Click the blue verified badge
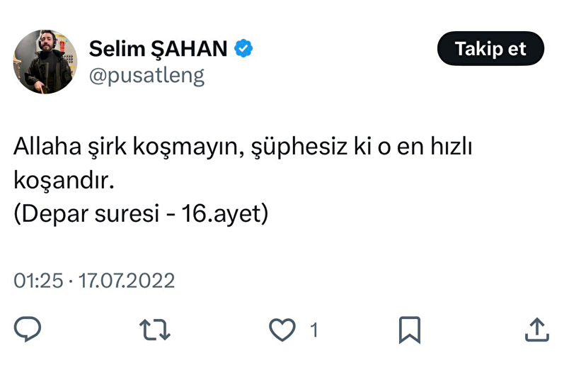This screenshot has width=569, height=370. 245,49
